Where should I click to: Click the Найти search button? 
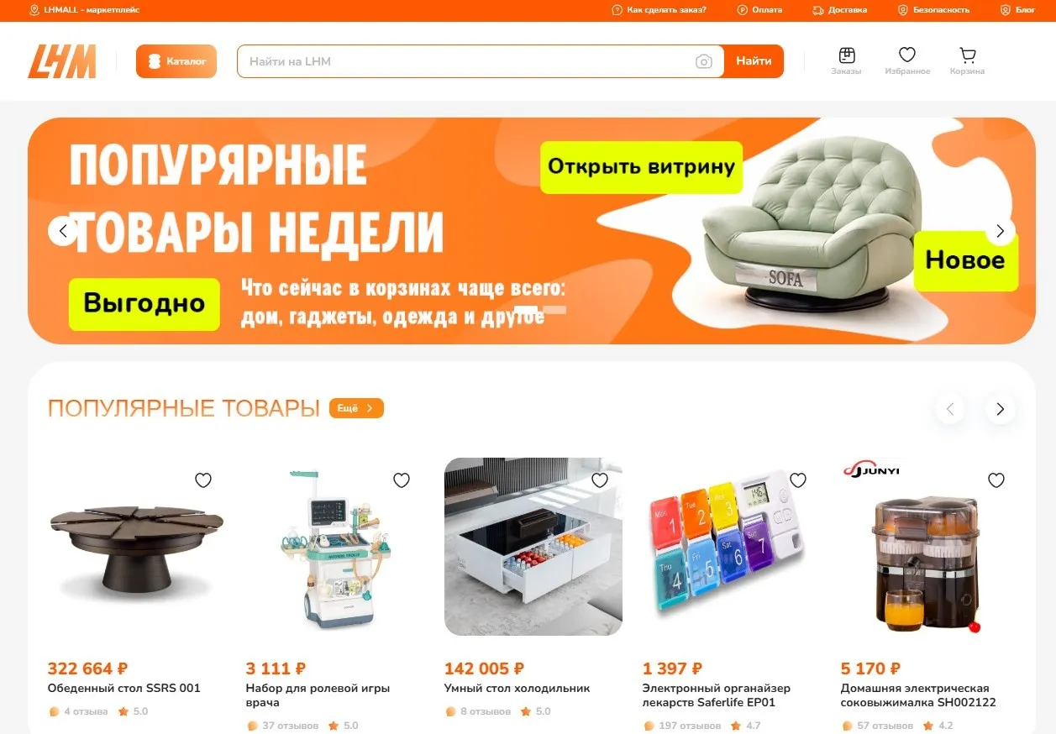(x=754, y=61)
